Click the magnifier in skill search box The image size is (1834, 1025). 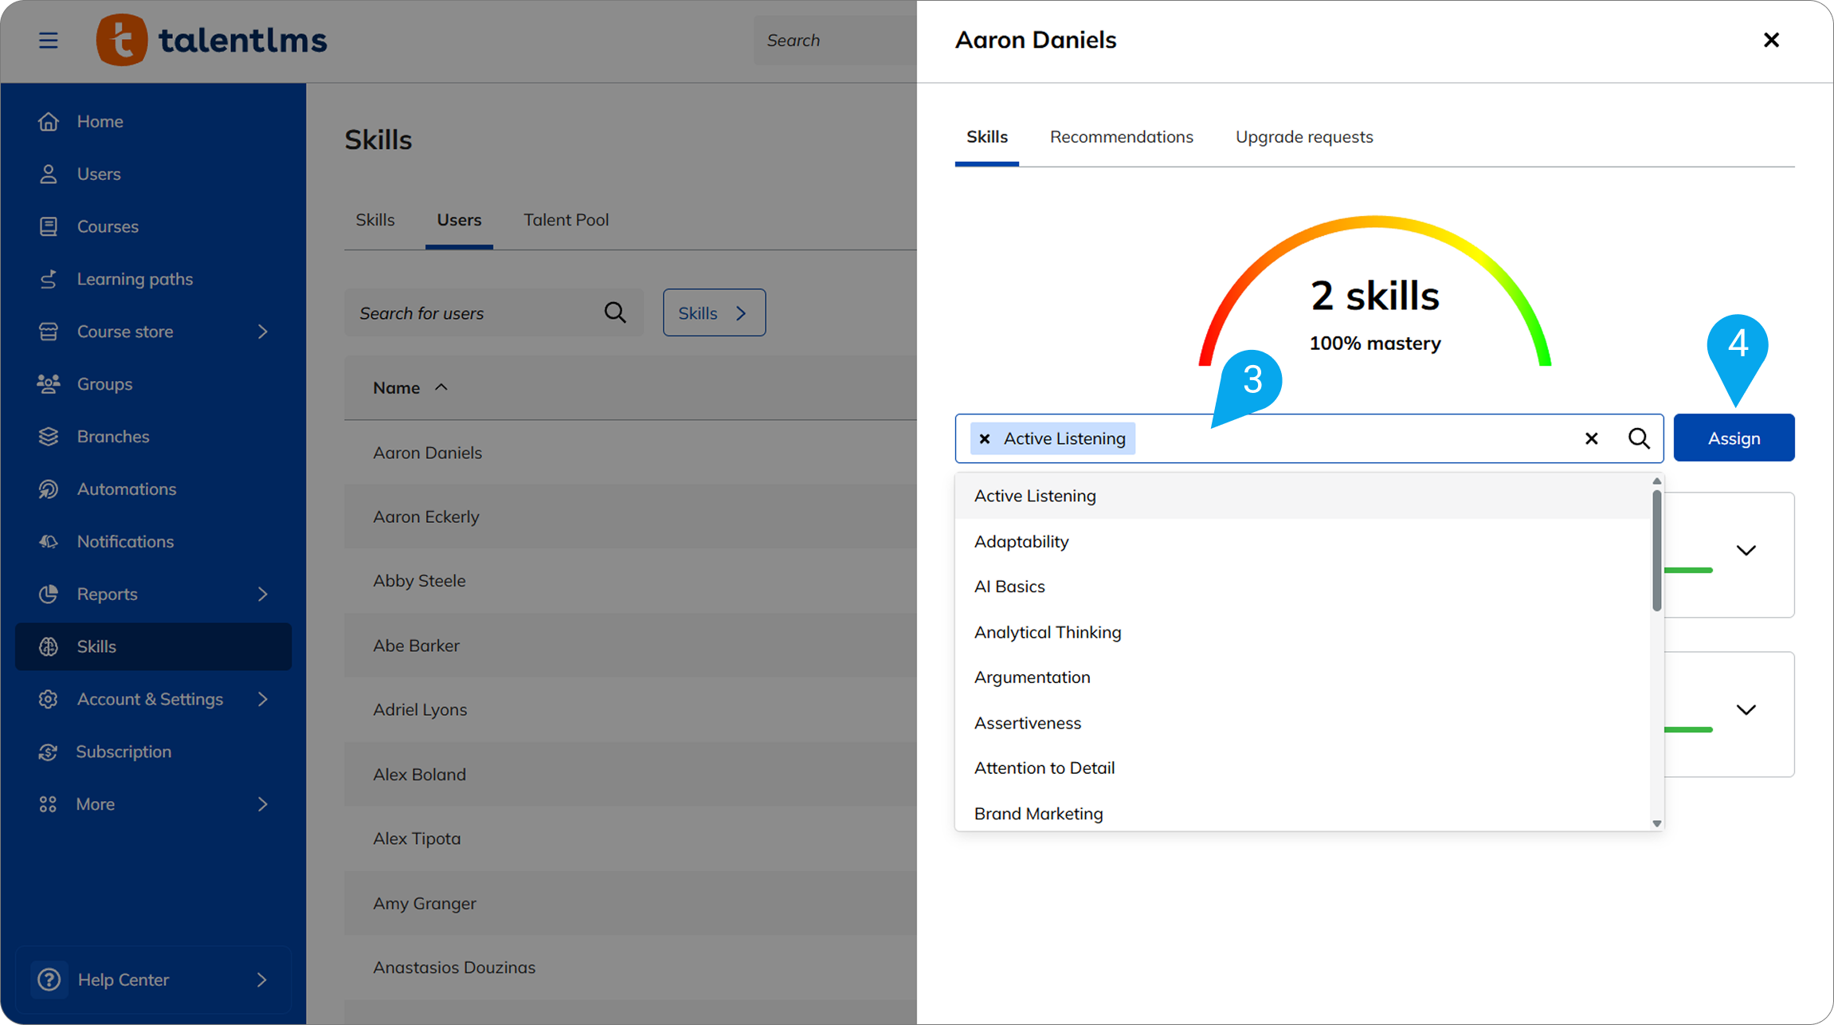[x=1639, y=438]
